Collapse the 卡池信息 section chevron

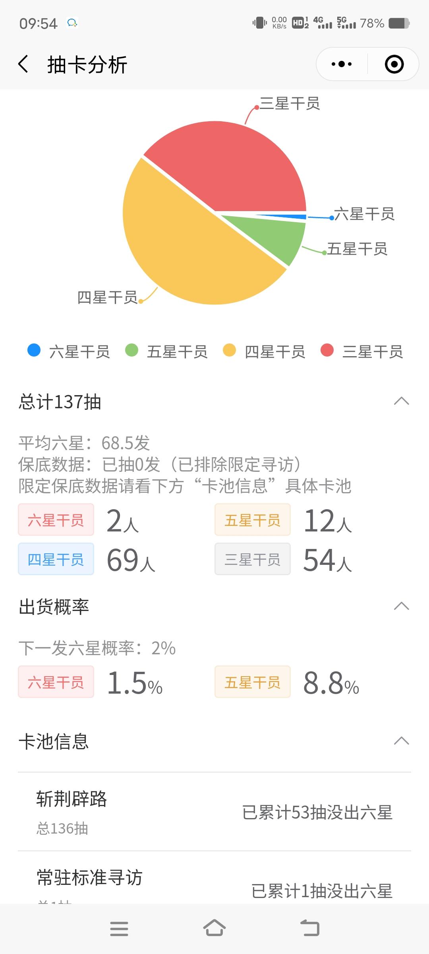coord(401,741)
